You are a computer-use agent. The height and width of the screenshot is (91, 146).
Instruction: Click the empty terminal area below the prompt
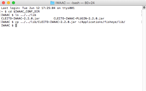click(x=71, y=58)
